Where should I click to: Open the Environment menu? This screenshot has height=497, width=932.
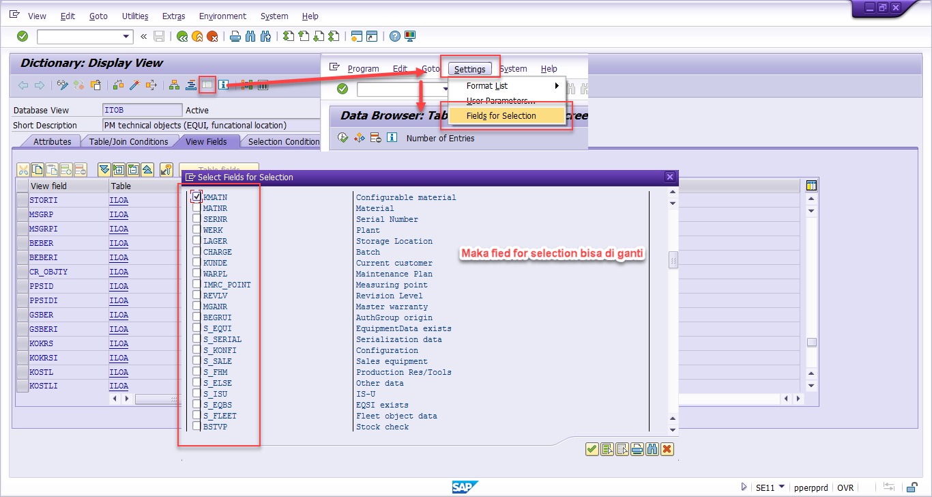[222, 16]
